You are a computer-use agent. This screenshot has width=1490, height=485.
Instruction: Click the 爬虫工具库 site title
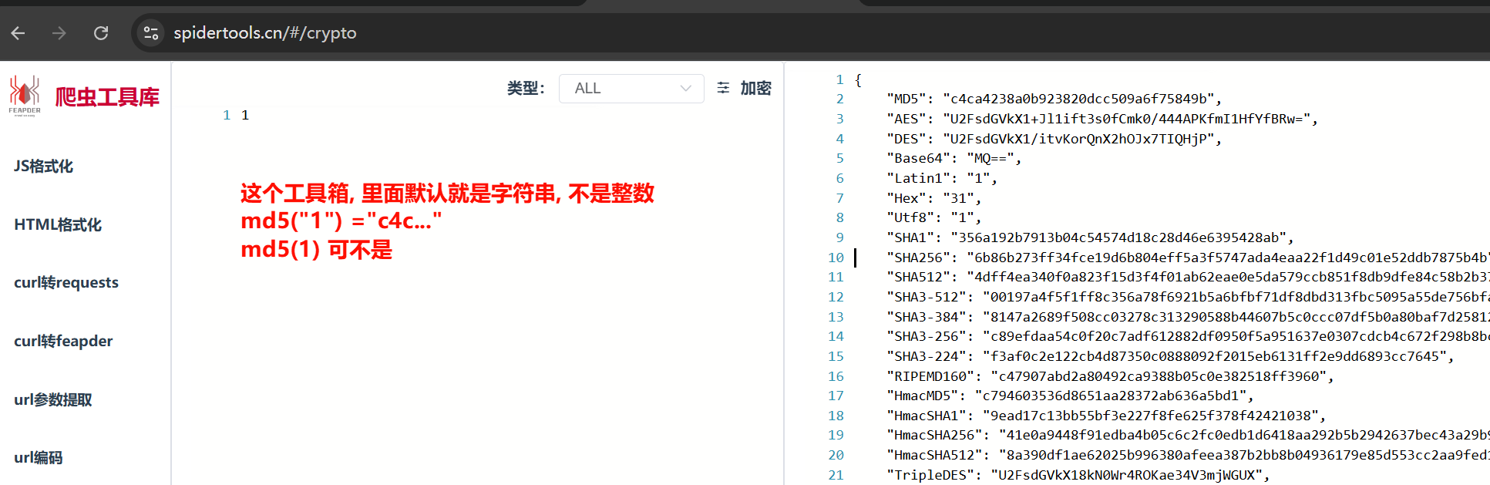coord(107,97)
